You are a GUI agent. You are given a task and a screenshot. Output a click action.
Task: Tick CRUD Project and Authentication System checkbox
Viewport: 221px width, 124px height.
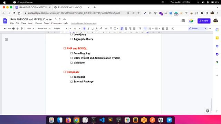click(71, 58)
